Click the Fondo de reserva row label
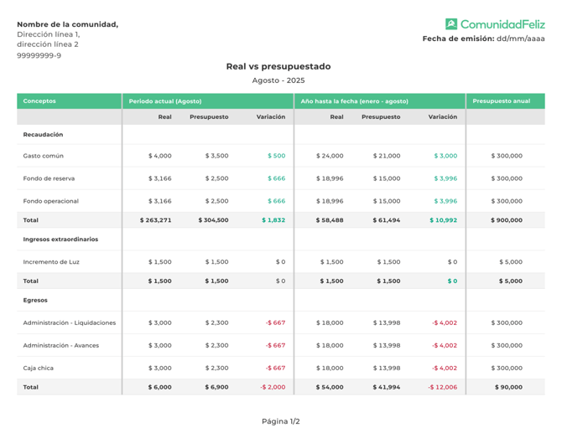Screen dimensions: 562x433 49,178
